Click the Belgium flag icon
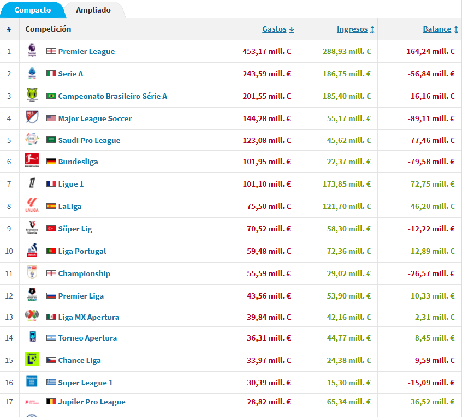 click(x=51, y=401)
